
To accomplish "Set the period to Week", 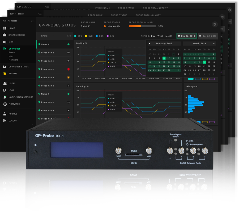I will point(160,36).
